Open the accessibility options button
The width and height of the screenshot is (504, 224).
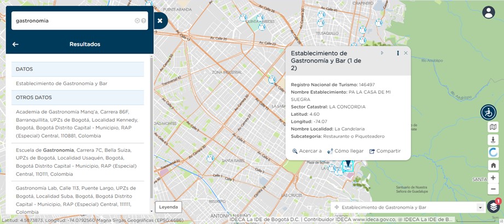point(488,113)
